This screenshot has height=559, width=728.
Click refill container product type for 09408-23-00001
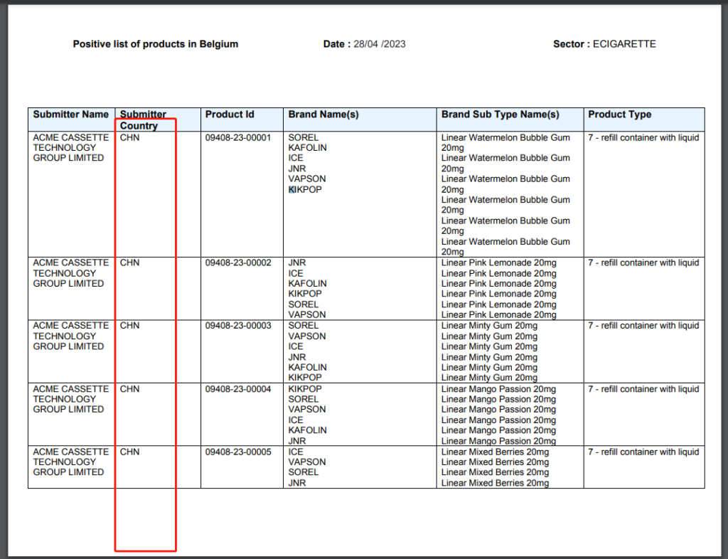[643, 137]
